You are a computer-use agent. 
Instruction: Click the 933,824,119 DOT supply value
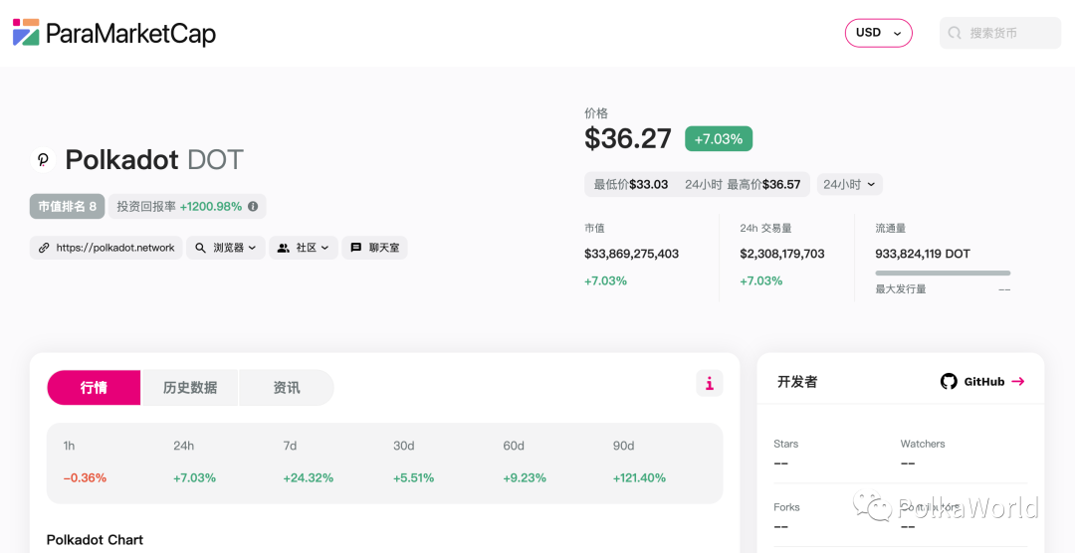(x=923, y=254)
